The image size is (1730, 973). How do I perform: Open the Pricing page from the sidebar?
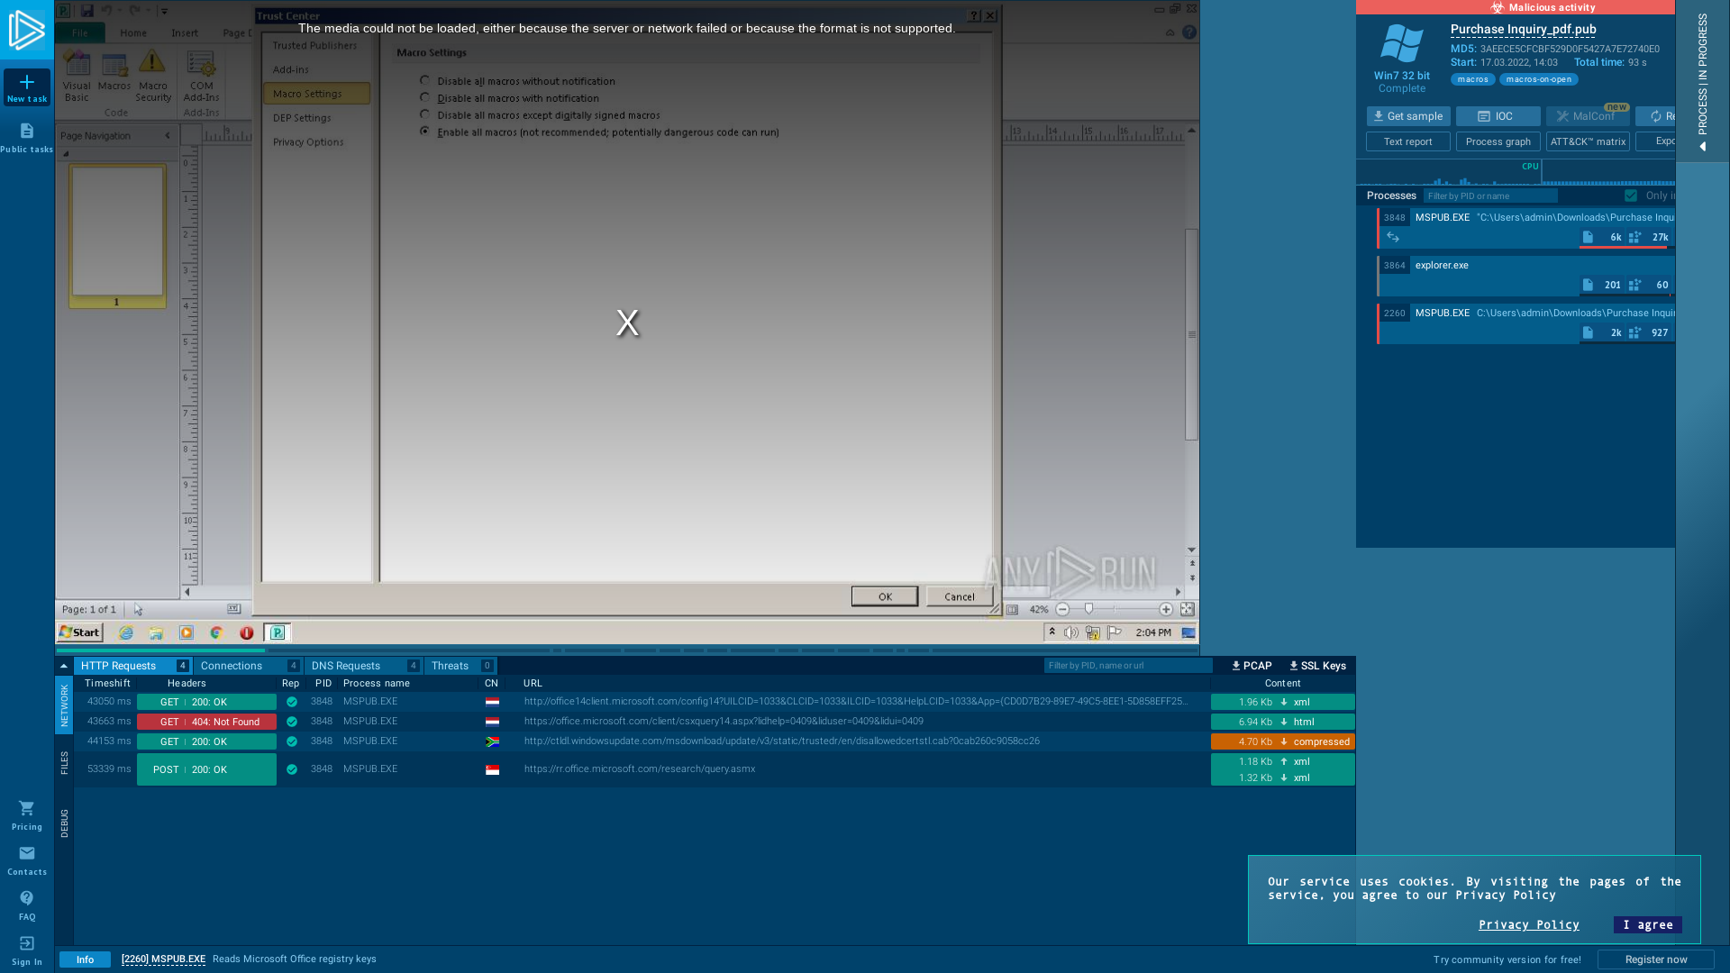click(27, 815)
